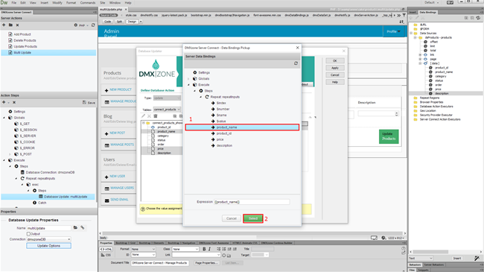
Task: Save the action steps
Action: click(89, 102)
